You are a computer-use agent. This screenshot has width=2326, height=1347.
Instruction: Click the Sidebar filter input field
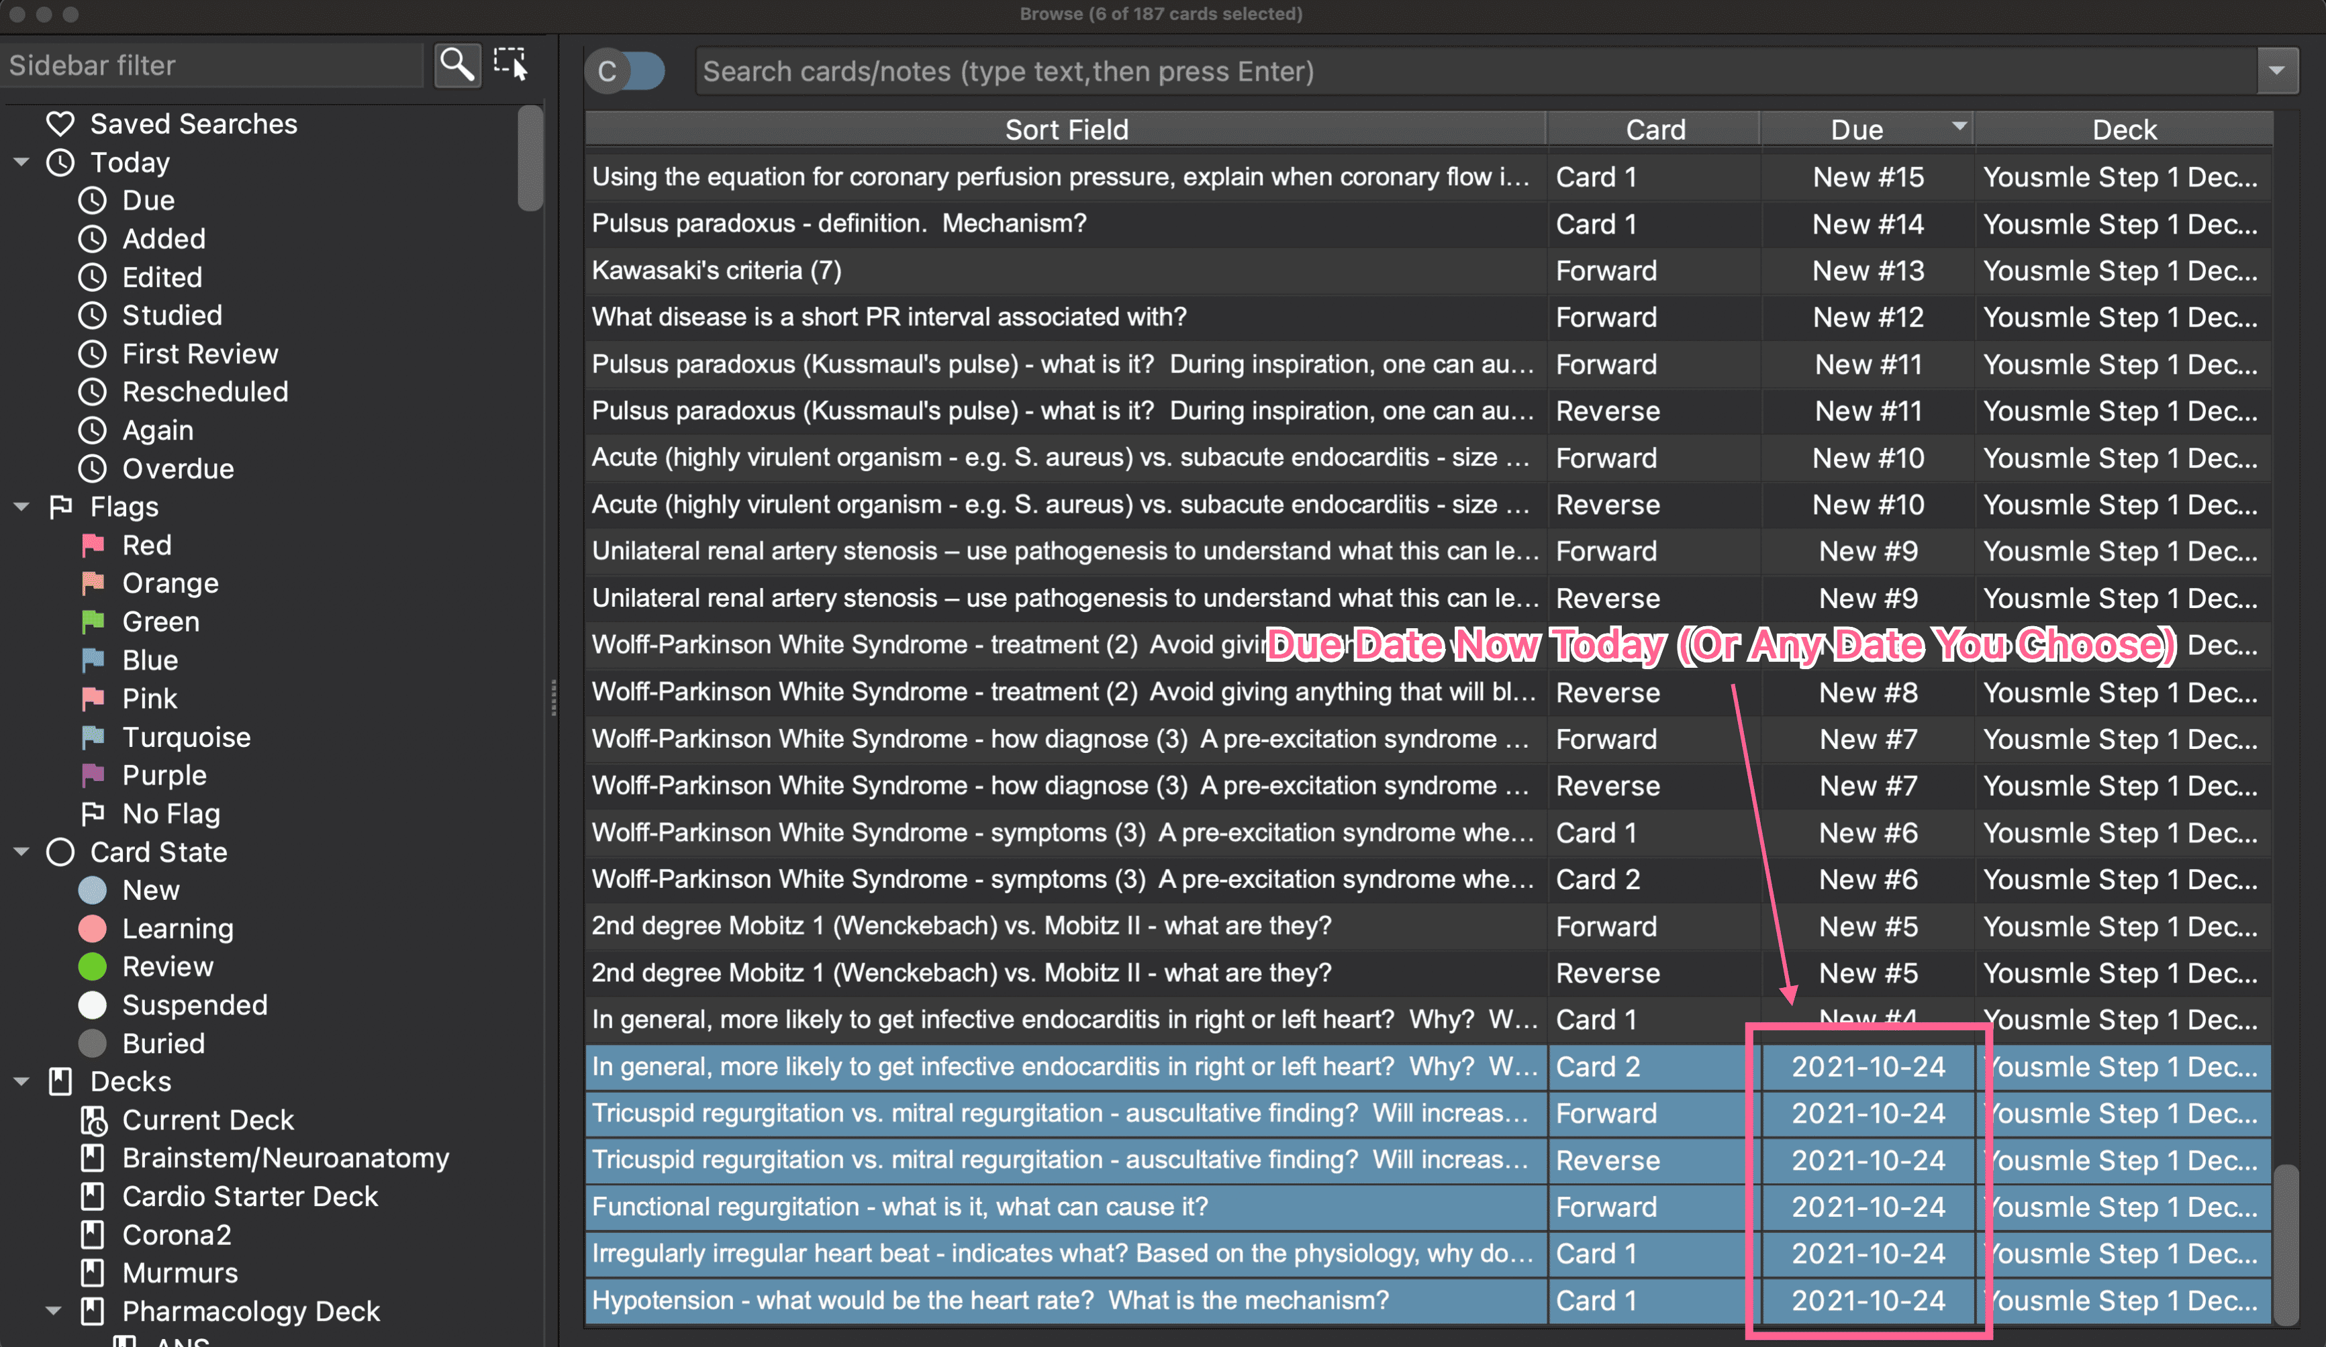pyautogui.click(x=212, y=66)
